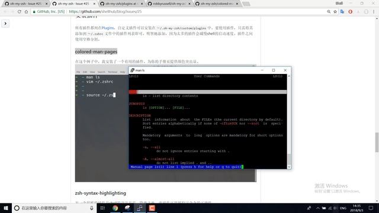
Task: Click the ENG input language indicator
Action: pyautogui.click(x=343, y=208)
